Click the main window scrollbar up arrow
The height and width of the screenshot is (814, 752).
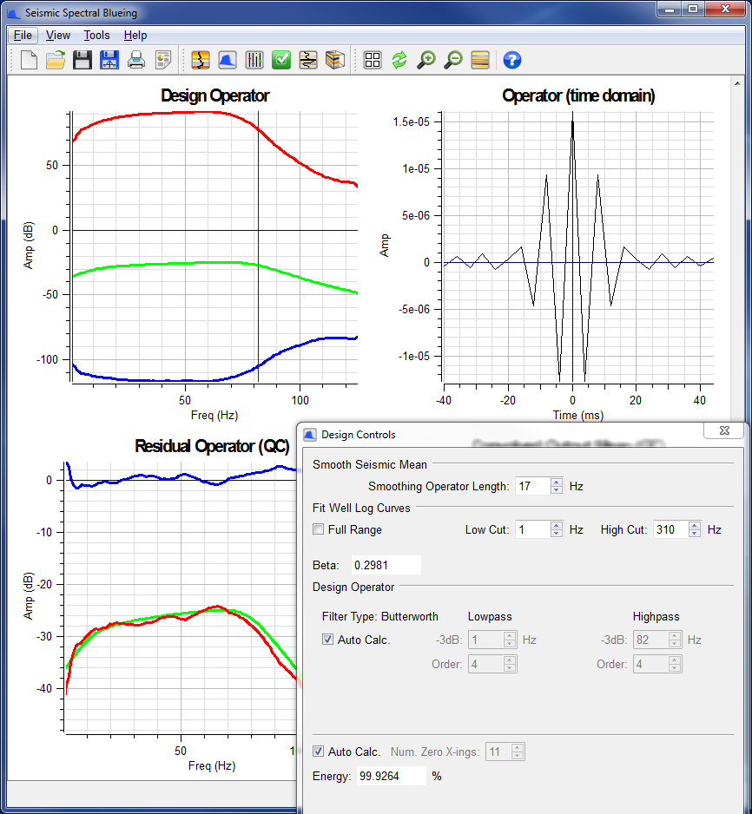click(737, 83)
